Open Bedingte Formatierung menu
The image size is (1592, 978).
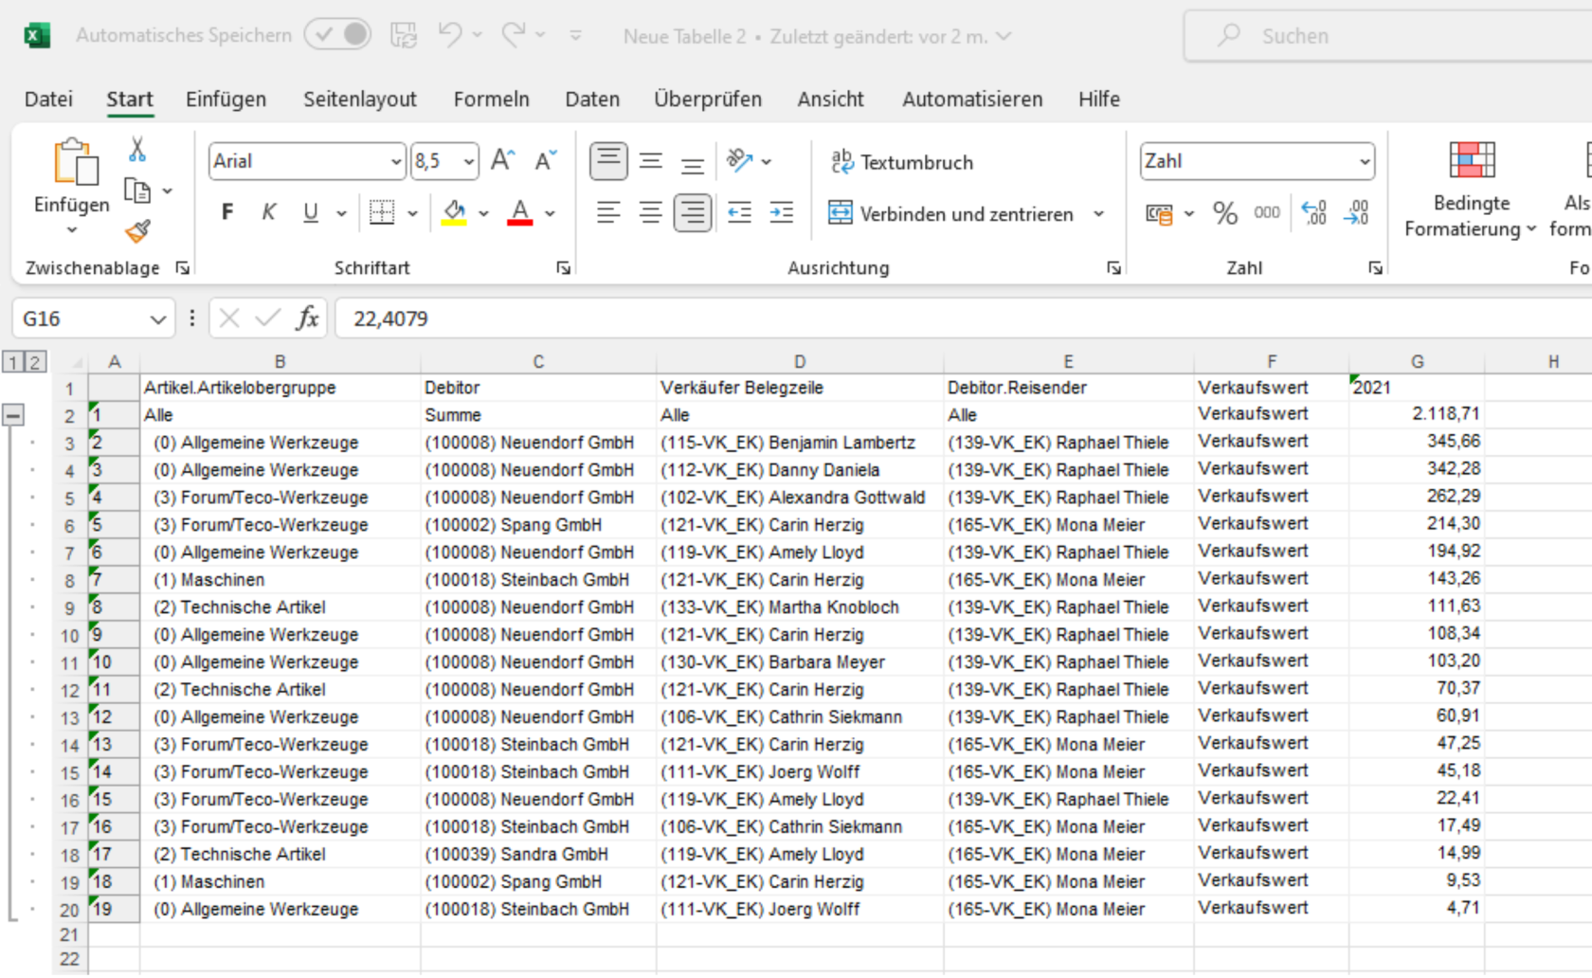(x=1471, y=190)
